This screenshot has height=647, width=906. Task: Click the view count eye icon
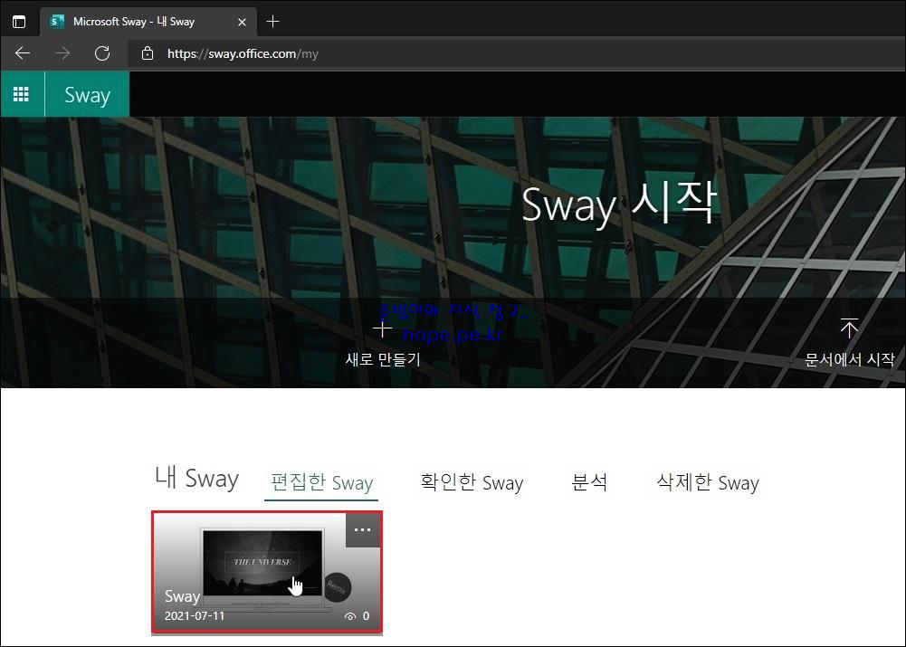click(349, 616)
